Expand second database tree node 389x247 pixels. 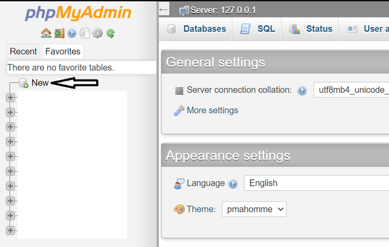point(11,112)
